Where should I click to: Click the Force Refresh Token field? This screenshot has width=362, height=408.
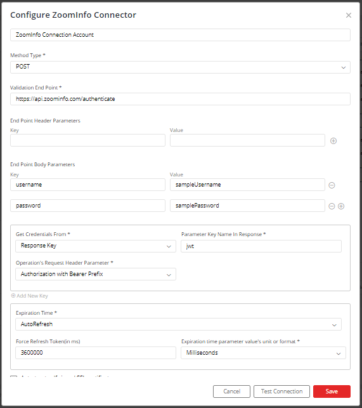(96, 353)
